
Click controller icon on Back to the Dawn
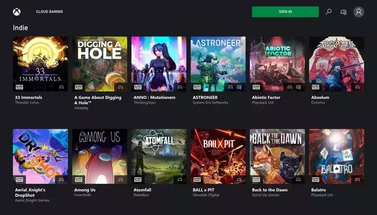299,180
